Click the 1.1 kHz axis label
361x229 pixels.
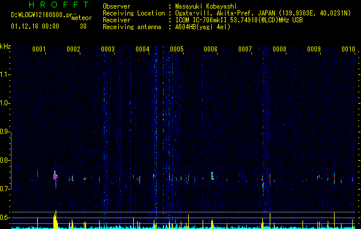point(5,74)
